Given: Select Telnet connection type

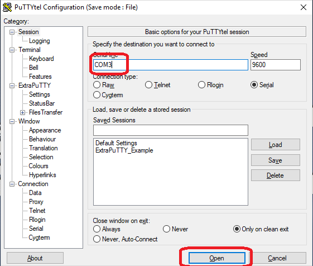Looking at the screenshot, I should click(x=148, y=85).
